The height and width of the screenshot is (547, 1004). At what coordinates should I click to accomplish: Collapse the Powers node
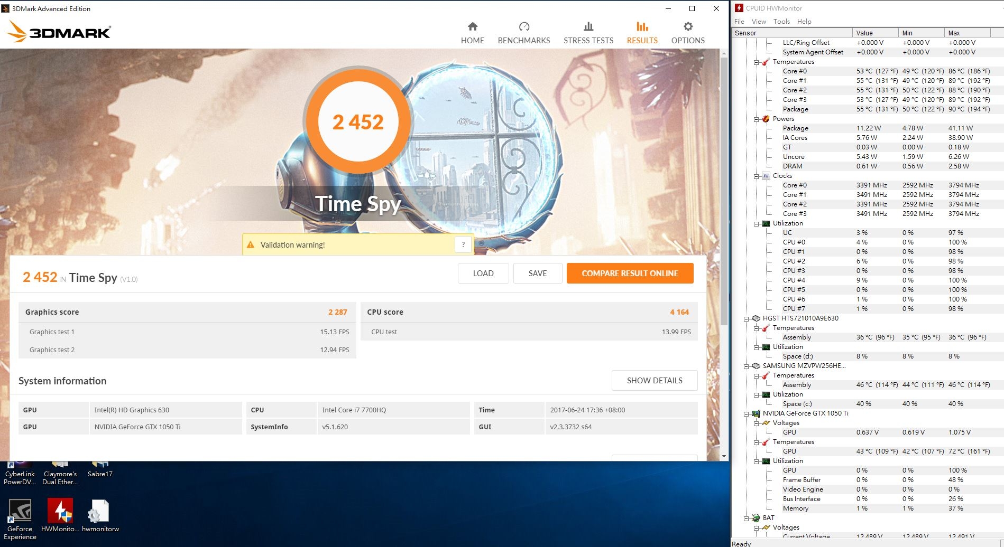(x=757, y=119)
